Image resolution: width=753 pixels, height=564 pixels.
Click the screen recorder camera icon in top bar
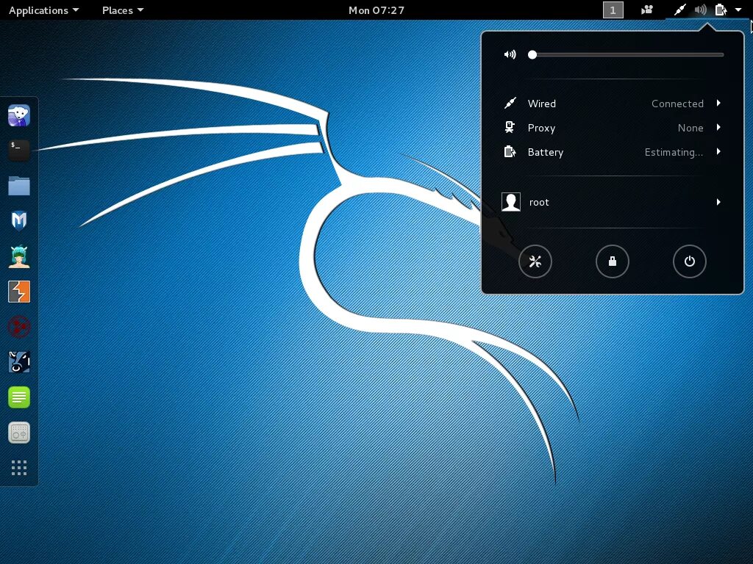(647, 10)
